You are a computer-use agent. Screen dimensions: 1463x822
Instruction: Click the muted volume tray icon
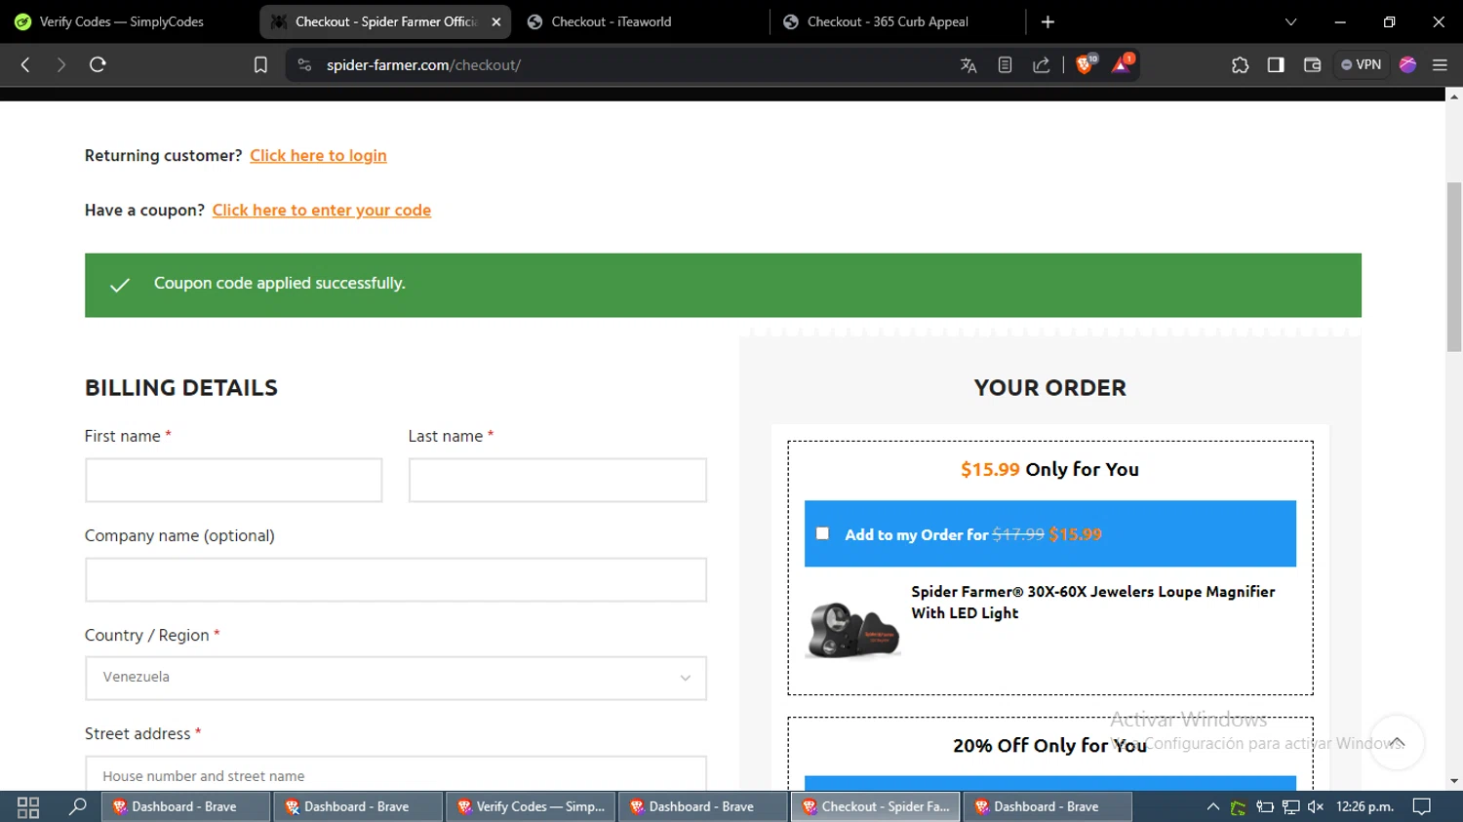click(x=1316, y=806)
